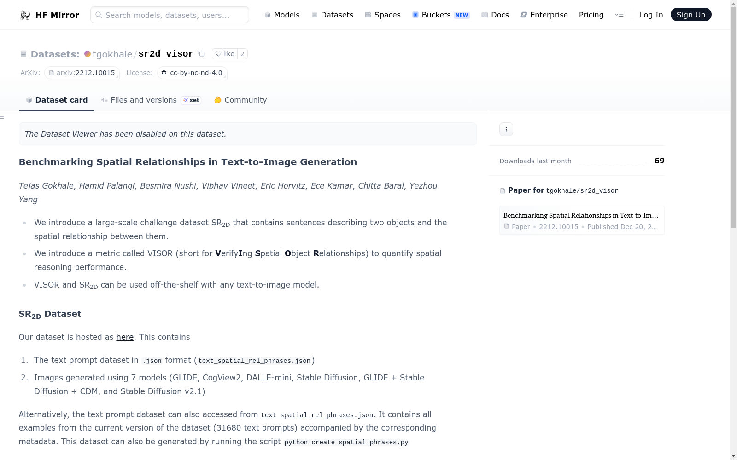Image resolution: width=737 pixels, height=460 pixels.
Task: Switch to Files and versions tab
Action: point(151,100)
